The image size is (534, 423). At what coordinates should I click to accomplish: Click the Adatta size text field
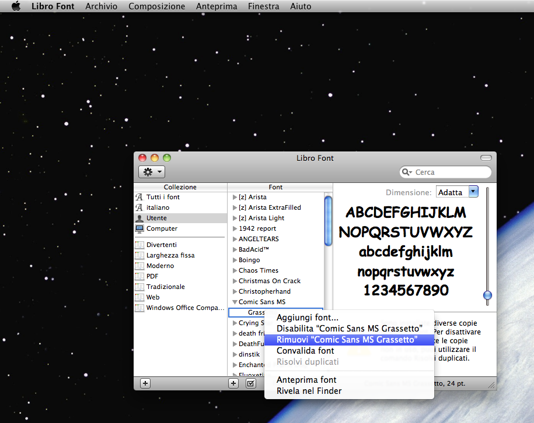(453, 192)
